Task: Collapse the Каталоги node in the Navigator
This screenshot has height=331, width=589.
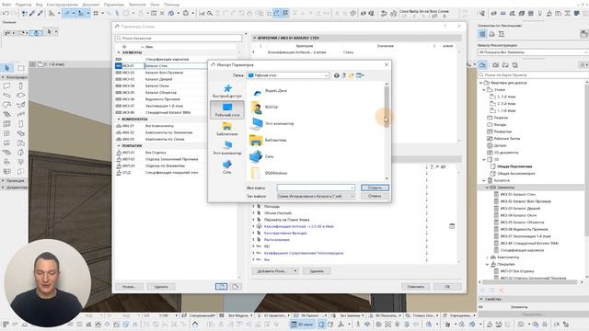Action: coord(484,180)
